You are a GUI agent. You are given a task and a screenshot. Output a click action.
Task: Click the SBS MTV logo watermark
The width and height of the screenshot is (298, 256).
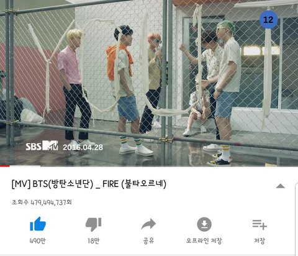(42, 145)
